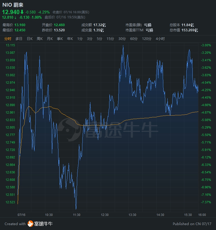Switch to the 120分 interval tab
The width and height of the screenshot is (216, 230).
(147, 39)
